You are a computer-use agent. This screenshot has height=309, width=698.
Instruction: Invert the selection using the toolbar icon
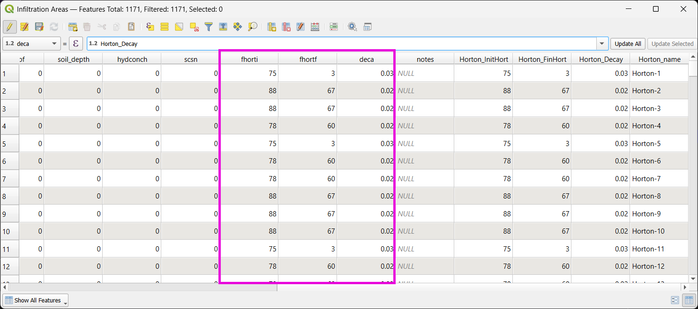(179, 27)
